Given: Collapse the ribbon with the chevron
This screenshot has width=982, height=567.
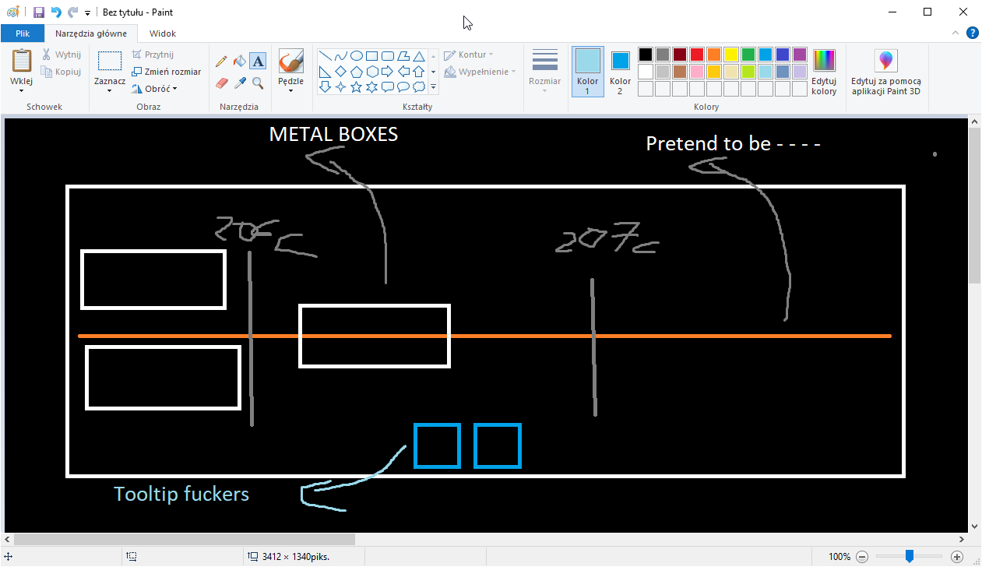Looking at the screenshot, I should (956, 33).
